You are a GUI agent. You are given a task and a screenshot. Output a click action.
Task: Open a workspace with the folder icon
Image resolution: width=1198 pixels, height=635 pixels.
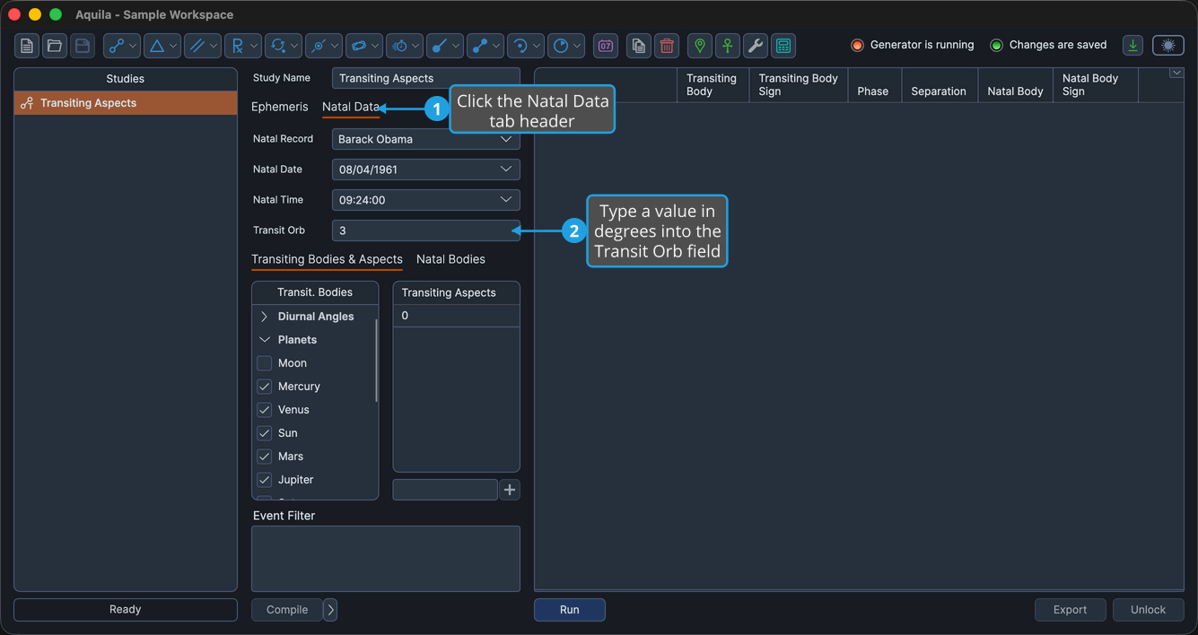55,46
